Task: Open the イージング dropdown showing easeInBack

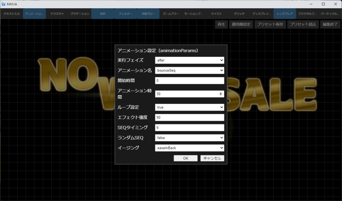Action: click(x=189, y=148)
